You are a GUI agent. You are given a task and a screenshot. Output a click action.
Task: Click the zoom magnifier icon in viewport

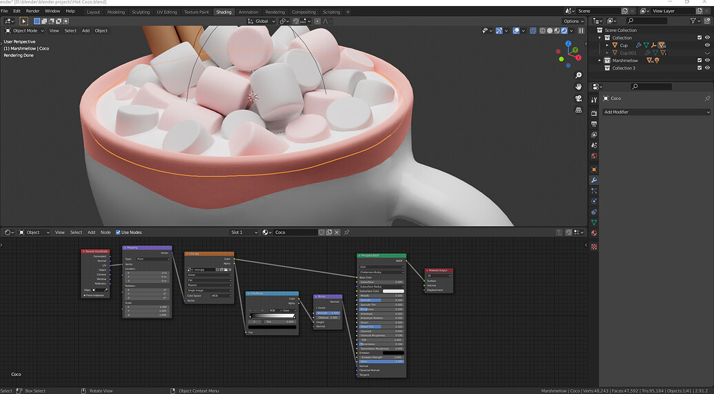click(x=578, y=76)
